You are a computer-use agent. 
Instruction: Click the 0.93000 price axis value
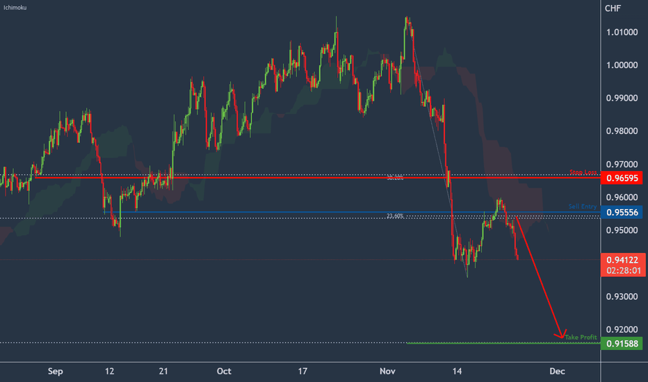point(622,297)
